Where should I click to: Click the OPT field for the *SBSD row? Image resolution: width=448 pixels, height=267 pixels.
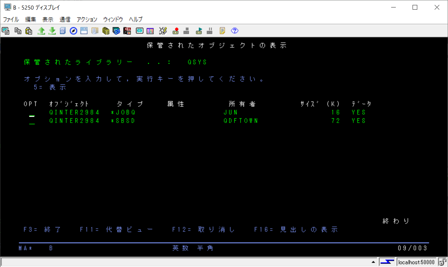pos(32,122)
